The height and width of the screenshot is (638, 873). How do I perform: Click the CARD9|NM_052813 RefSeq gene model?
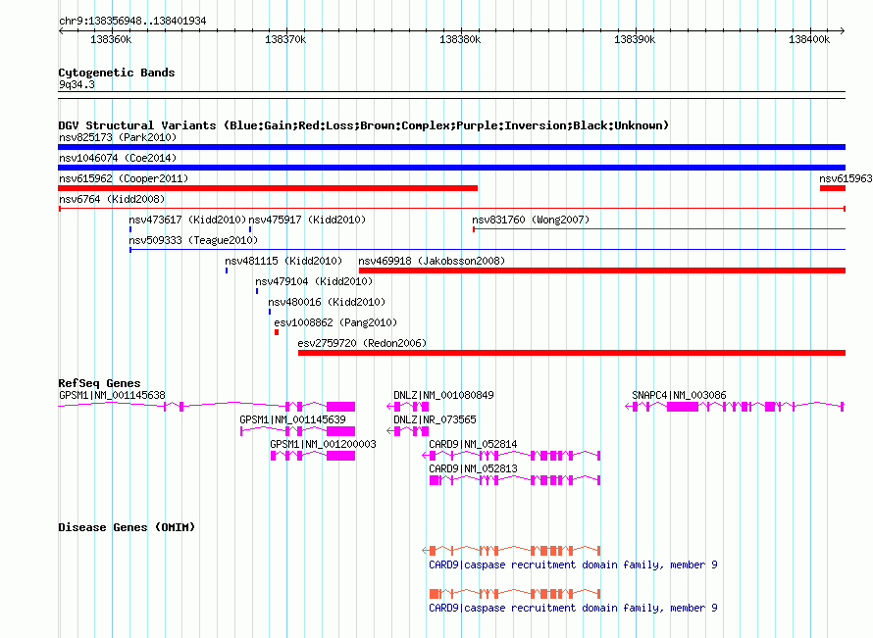(515, 480)
